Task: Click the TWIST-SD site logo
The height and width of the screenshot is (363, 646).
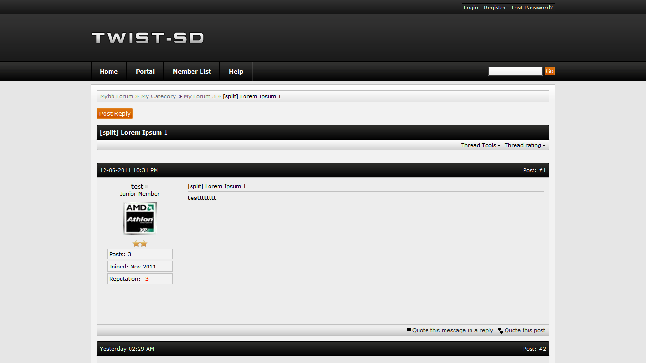Action: [148, 38]
